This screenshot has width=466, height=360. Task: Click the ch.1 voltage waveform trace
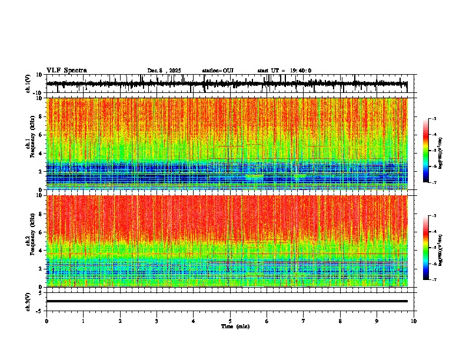click(227, 84)
